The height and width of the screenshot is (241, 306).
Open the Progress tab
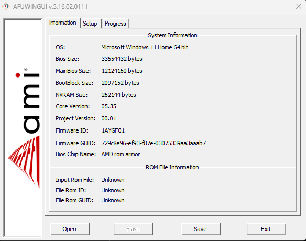pyautogui.click(x=115, y=24)
